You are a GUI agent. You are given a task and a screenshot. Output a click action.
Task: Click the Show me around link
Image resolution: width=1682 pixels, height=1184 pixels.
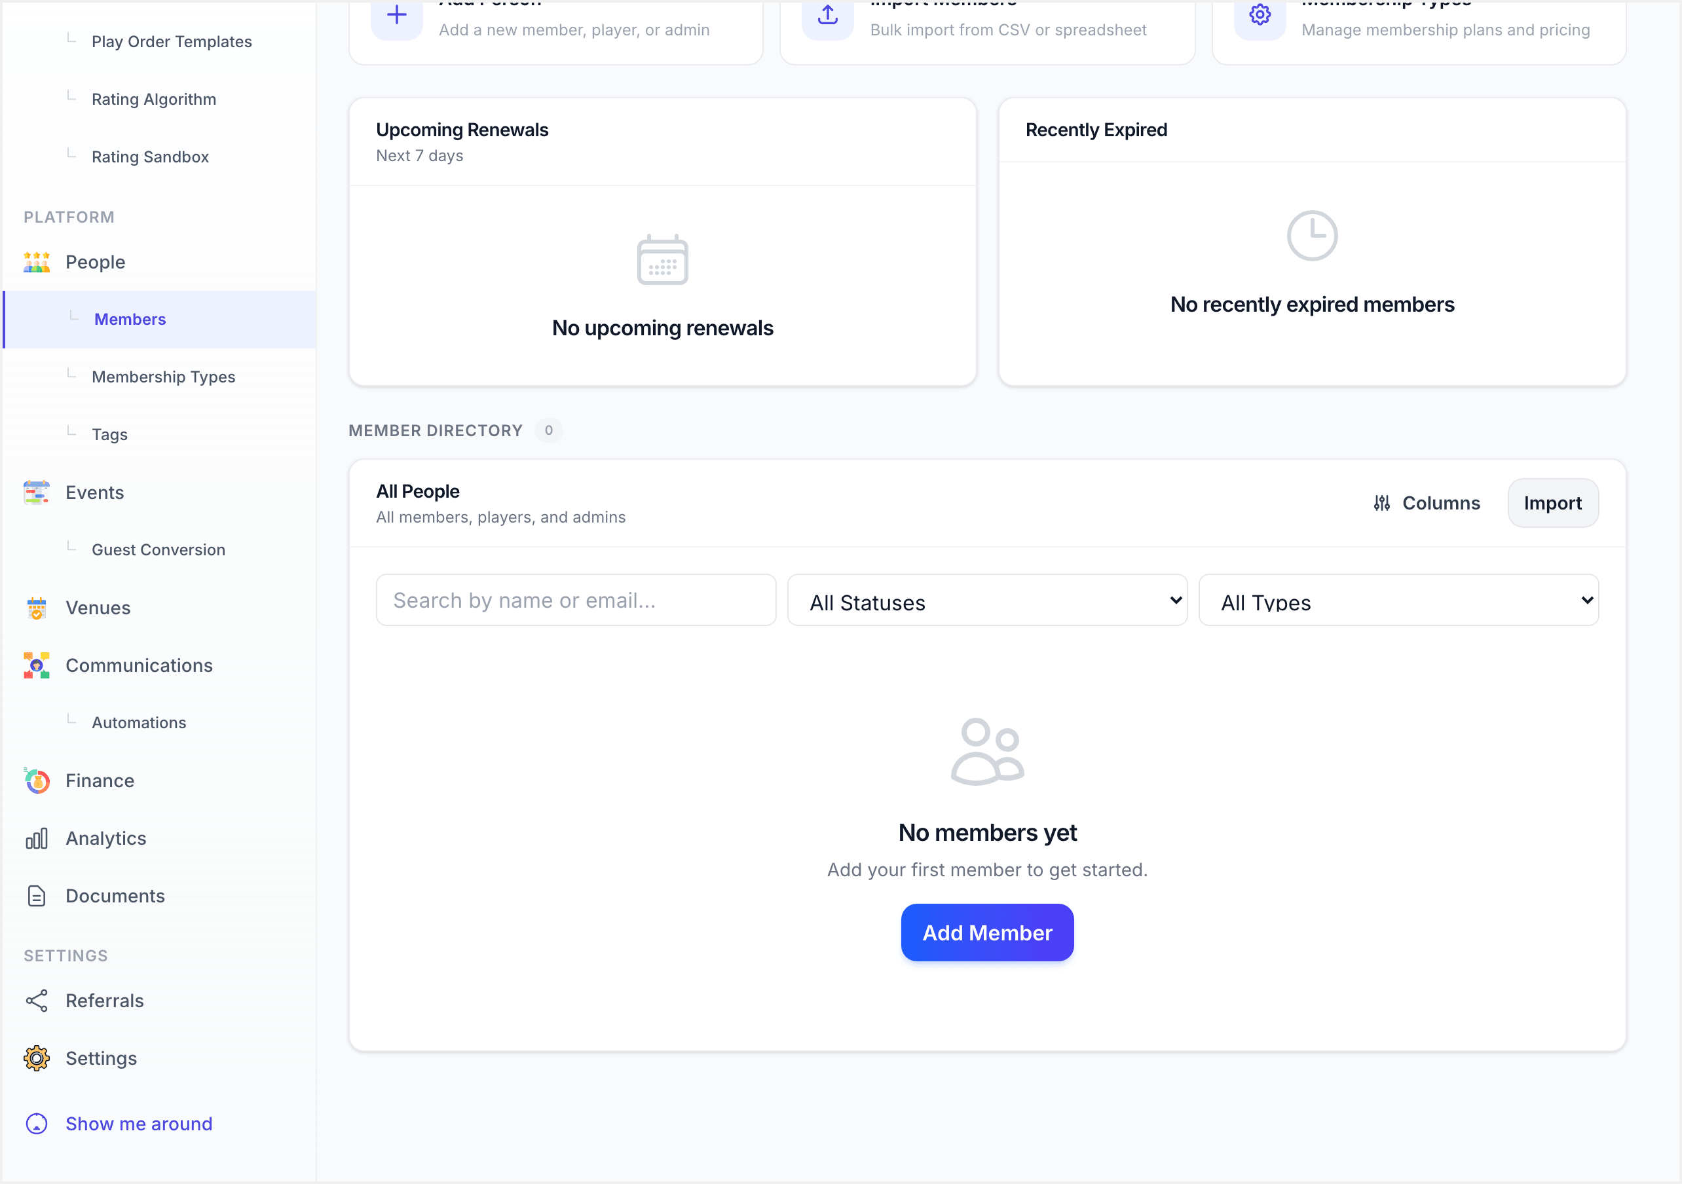pyautogui.click(x=140, y=1124)
